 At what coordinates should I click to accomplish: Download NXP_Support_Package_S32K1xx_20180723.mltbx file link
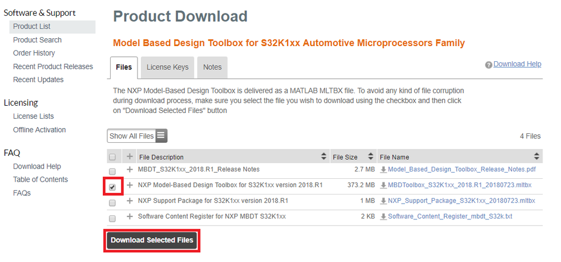462,201
